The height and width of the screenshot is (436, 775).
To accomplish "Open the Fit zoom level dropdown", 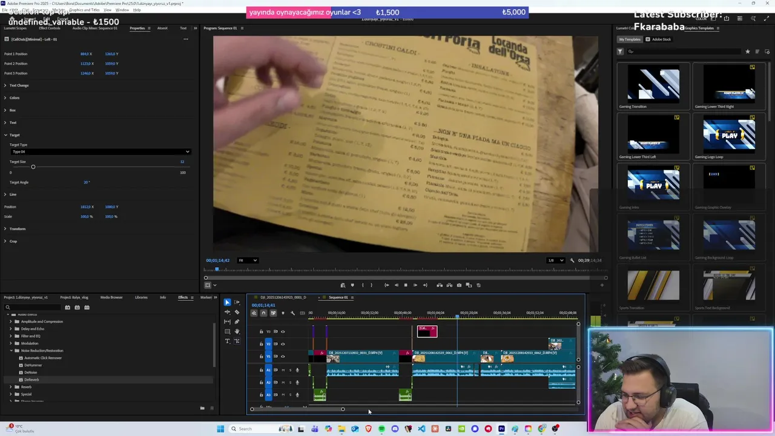I will click(248, 260).
